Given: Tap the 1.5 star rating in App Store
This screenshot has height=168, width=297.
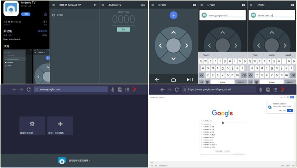Looking at the screenshot, I should (x=12, y=22).
